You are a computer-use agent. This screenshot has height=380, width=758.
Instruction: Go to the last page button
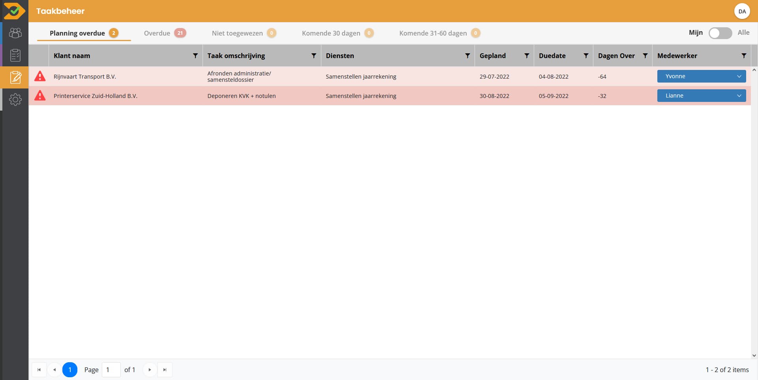(165, 370)
